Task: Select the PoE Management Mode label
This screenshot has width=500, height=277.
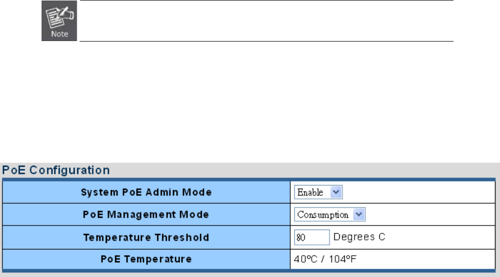Action: pos(146,215)
